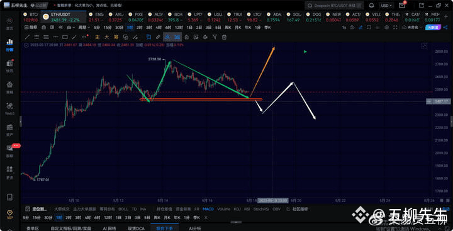Viewport: 453px width, 231px height.
Task: Expand the chart type dropdown next to 周期
Action: pyautogui.click(x=70, y=28)
